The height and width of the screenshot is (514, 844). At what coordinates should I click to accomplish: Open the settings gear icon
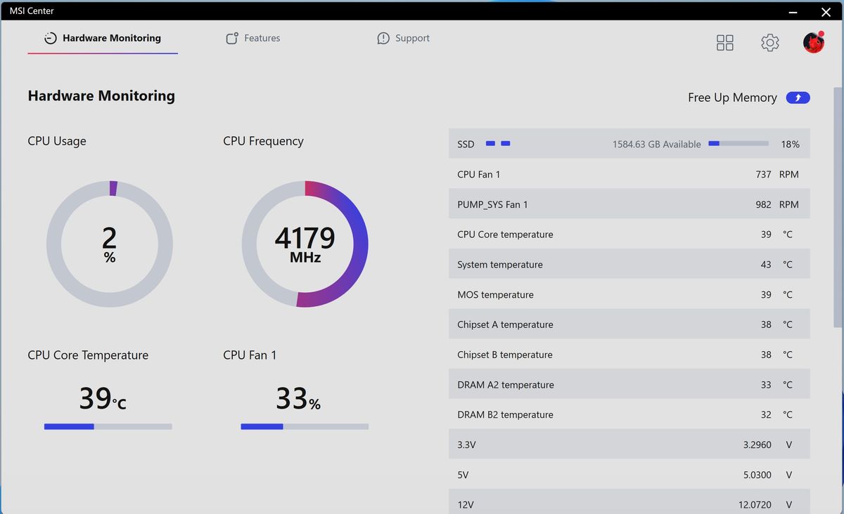[x=770, y=43]
